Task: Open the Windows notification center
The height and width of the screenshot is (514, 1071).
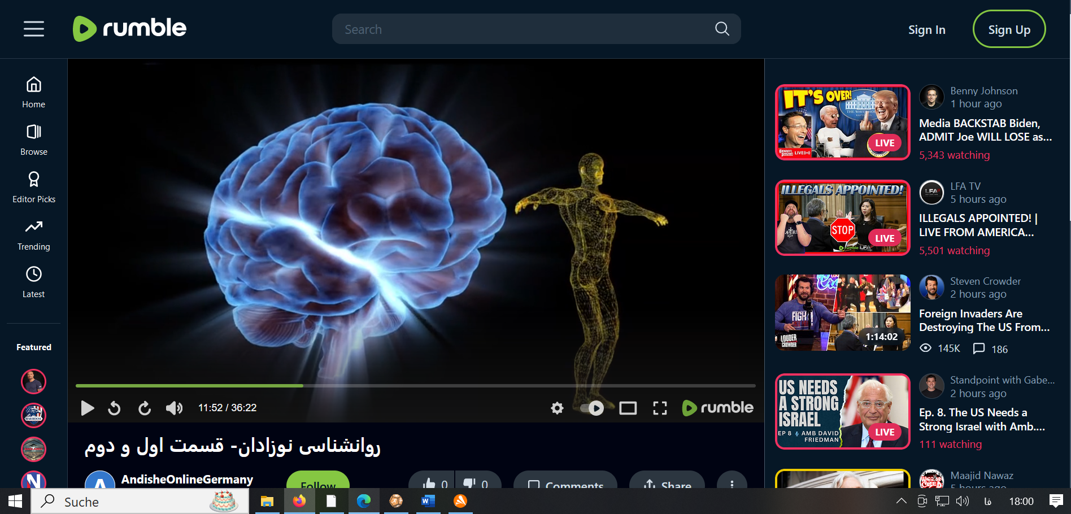Action: click(1056, 501)
